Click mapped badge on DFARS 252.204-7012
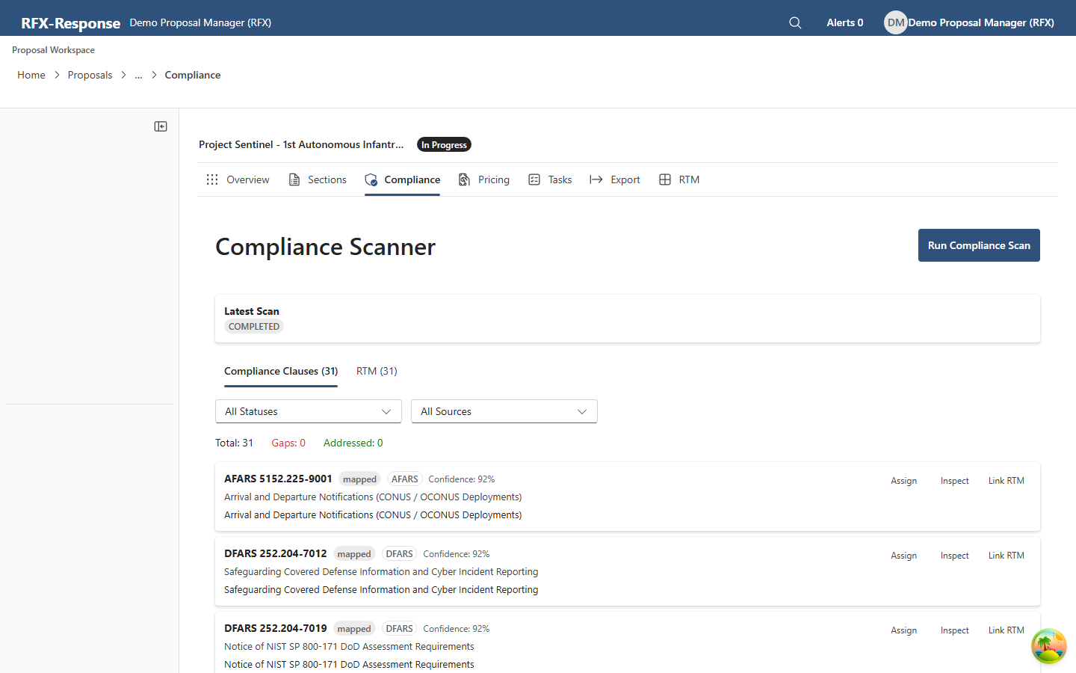This screenshot has height=673, width=1076. tap(354, 554)
